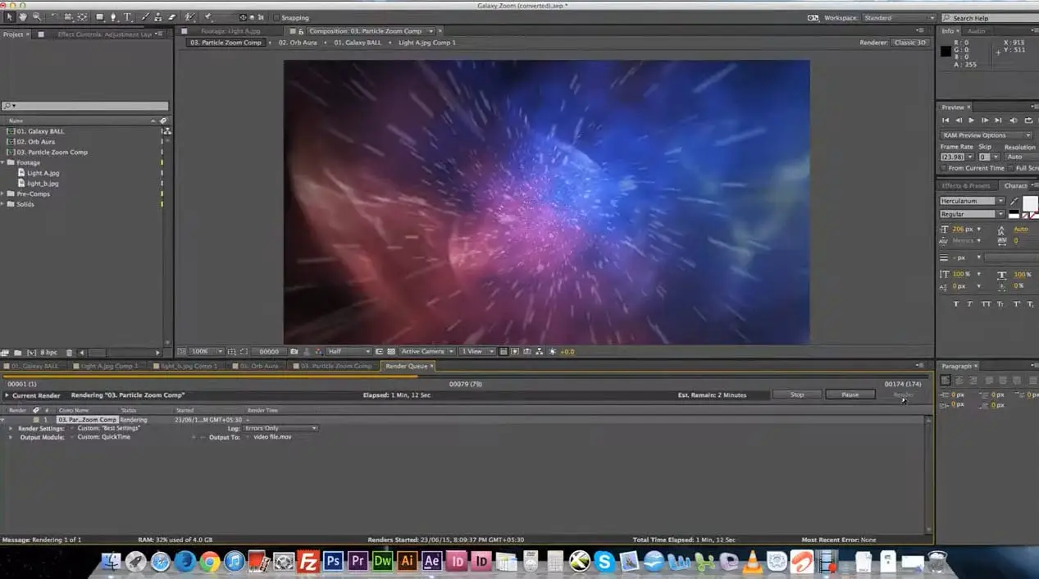Screen dimensions: 1039x579
Task: Open the Log Errors Only dropdown
Action: [280, 428]
